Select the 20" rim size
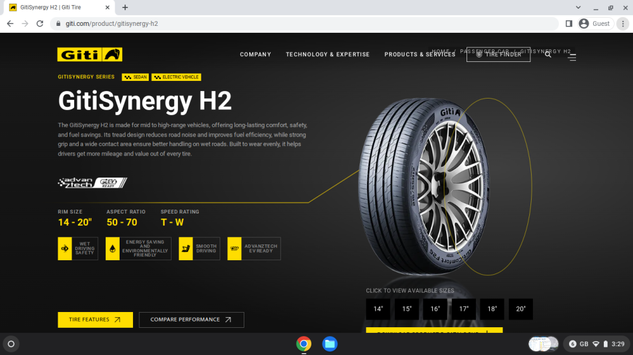 click(521, 309)
